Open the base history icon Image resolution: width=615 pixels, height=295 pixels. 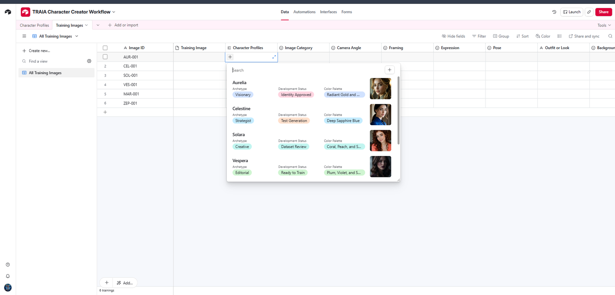[554, 12]
